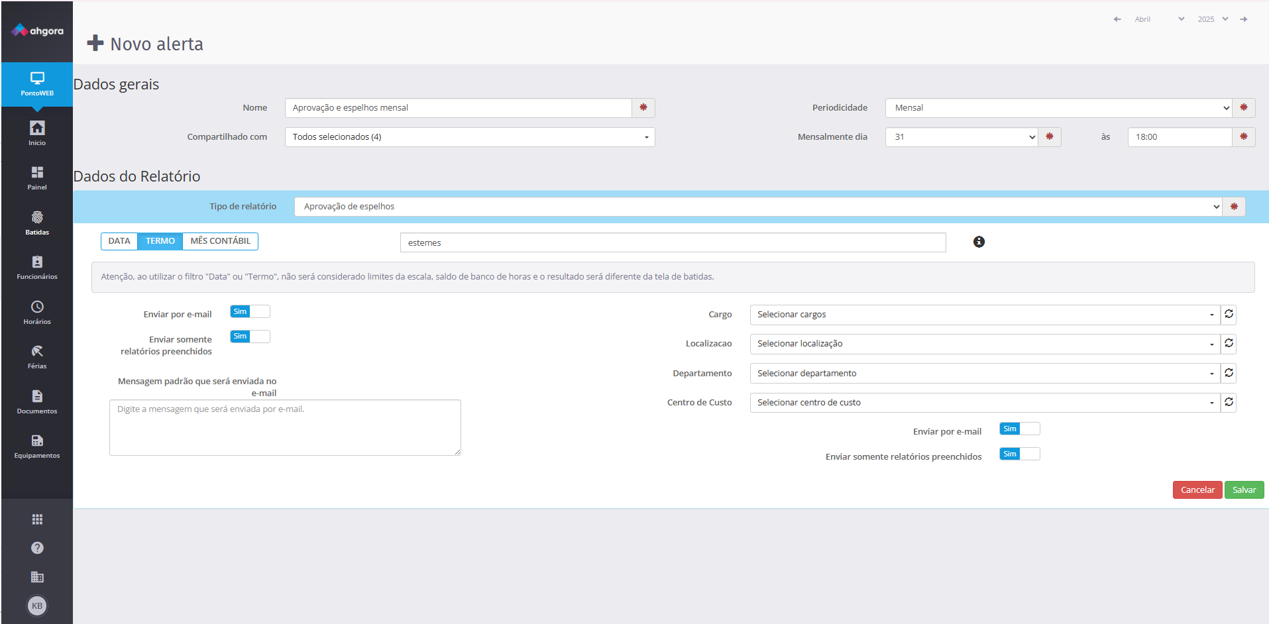Click into the Nome field
The height and width of the screenshot is (624, 1269).
(x=458, y=108)
